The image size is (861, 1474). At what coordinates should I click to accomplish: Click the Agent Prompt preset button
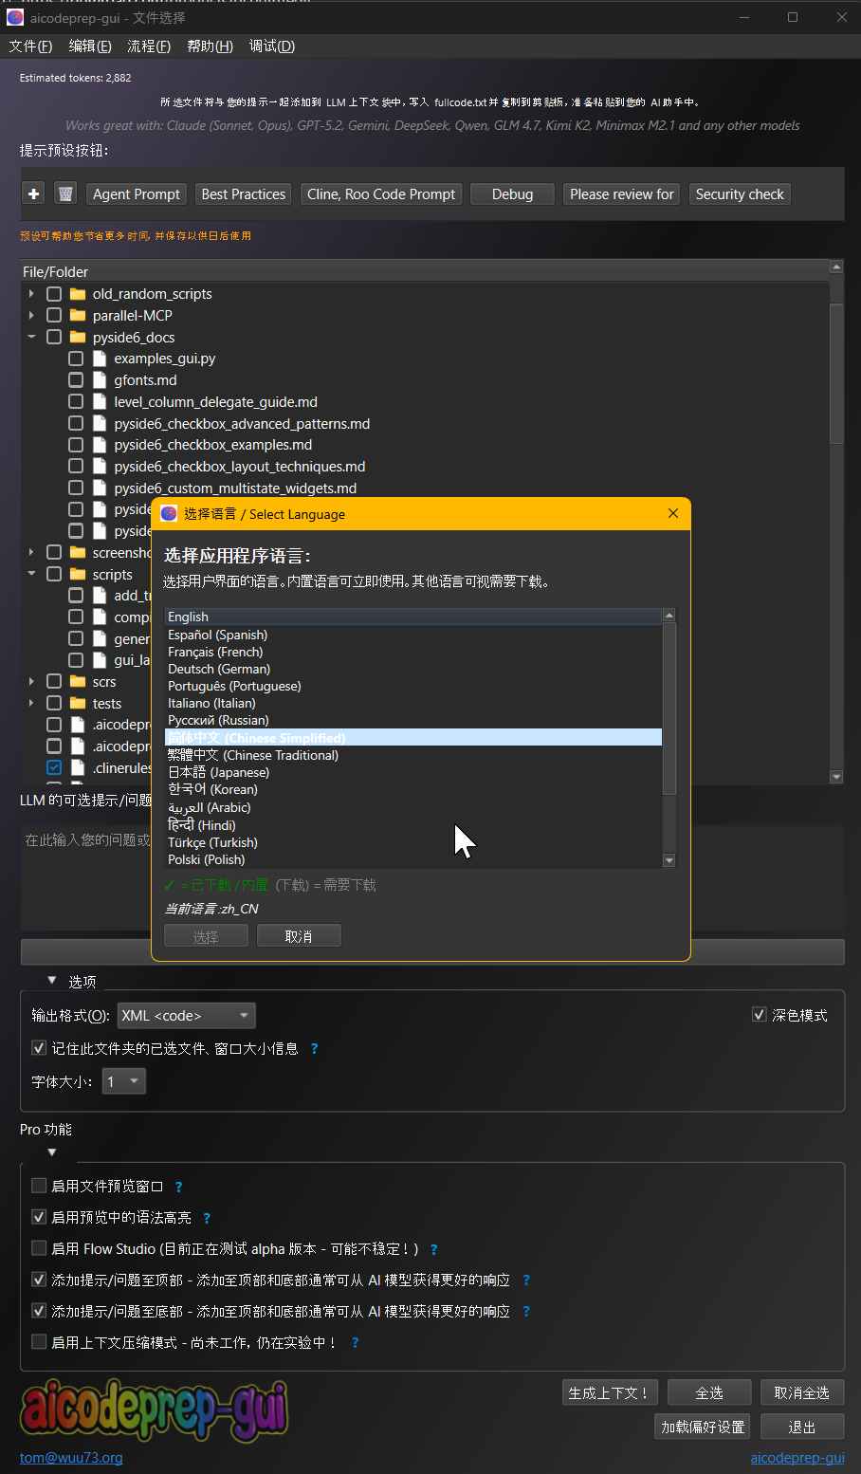tap(137, 193)
